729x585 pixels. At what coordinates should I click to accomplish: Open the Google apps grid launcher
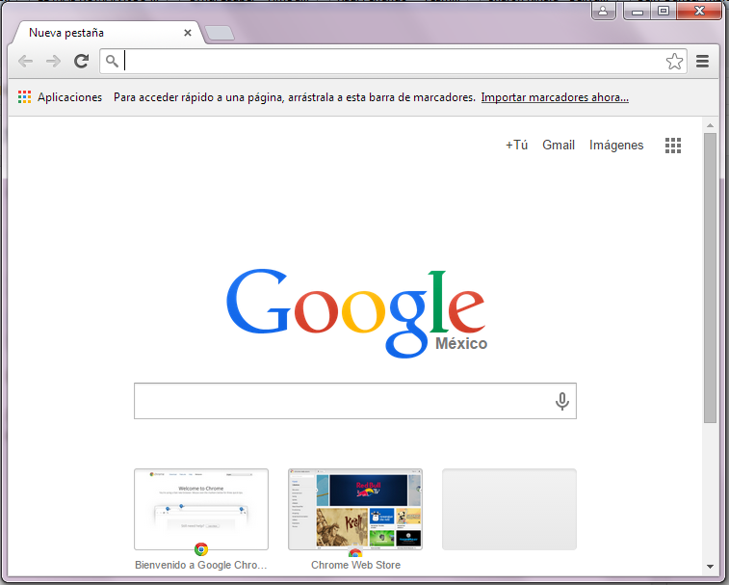coord(673,146)
